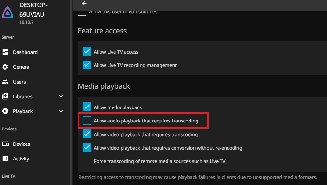Click the Playback play-circle icon
This screenshot has width=327, height=185.
point(5,111)
